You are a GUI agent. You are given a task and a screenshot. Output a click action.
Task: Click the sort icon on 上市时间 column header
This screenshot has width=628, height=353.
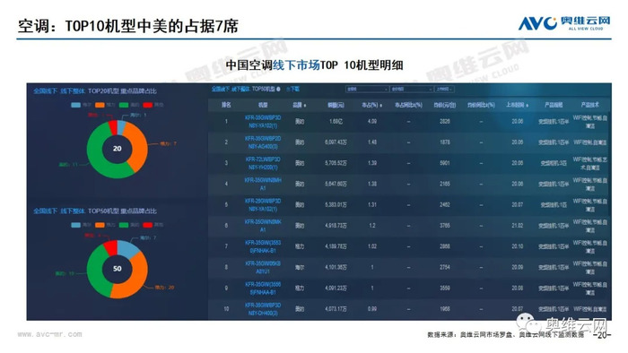click(x=527, y=106)
